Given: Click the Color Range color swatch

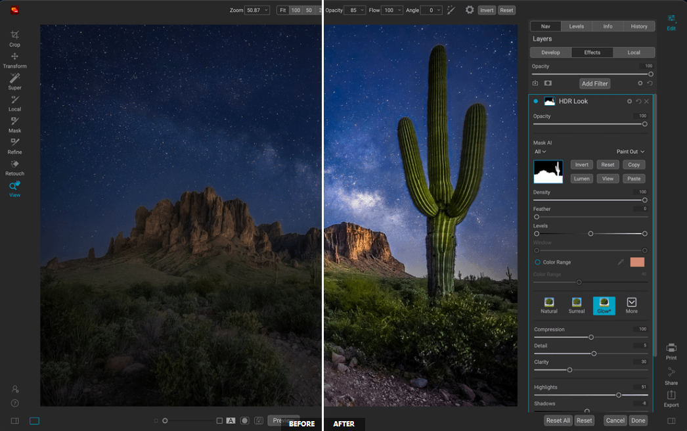Looking at the screenshot, I should [637, 262].
